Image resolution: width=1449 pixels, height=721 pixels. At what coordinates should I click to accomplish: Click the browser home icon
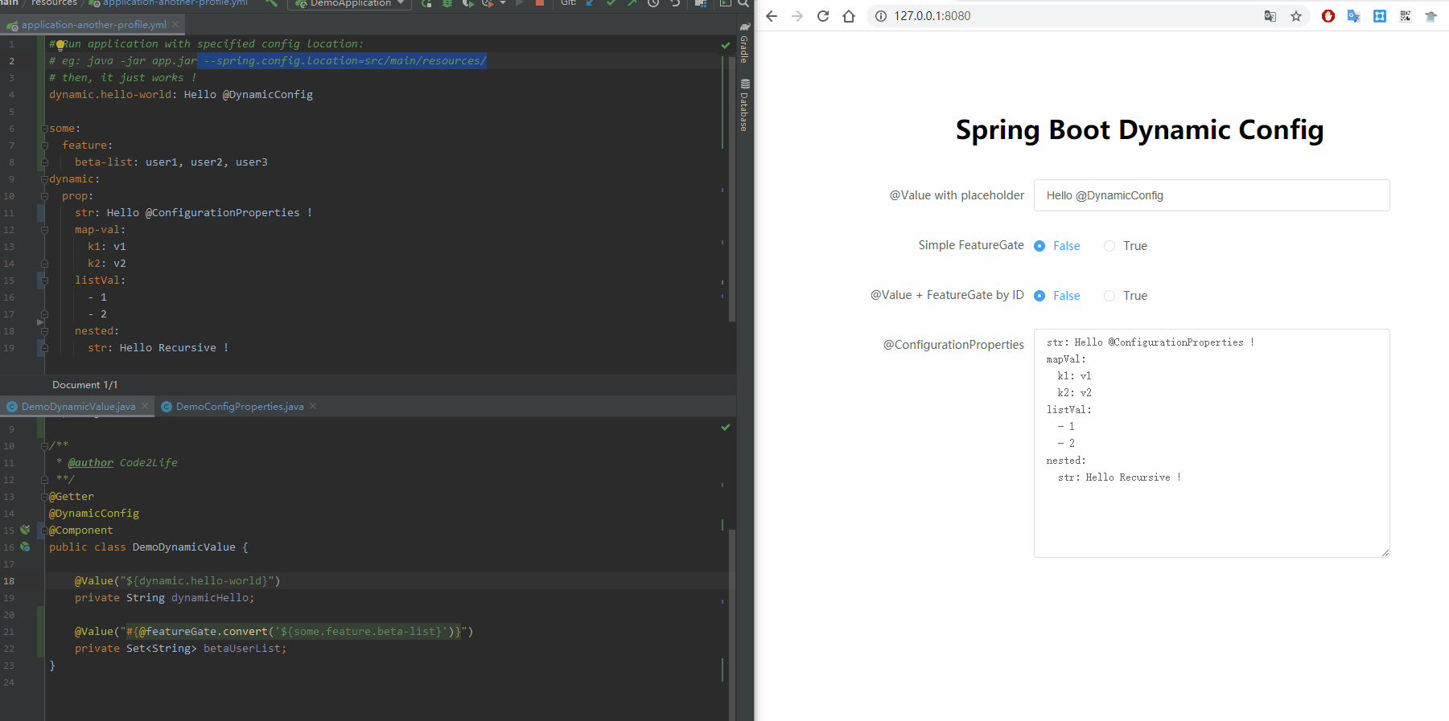pos(848,16)
